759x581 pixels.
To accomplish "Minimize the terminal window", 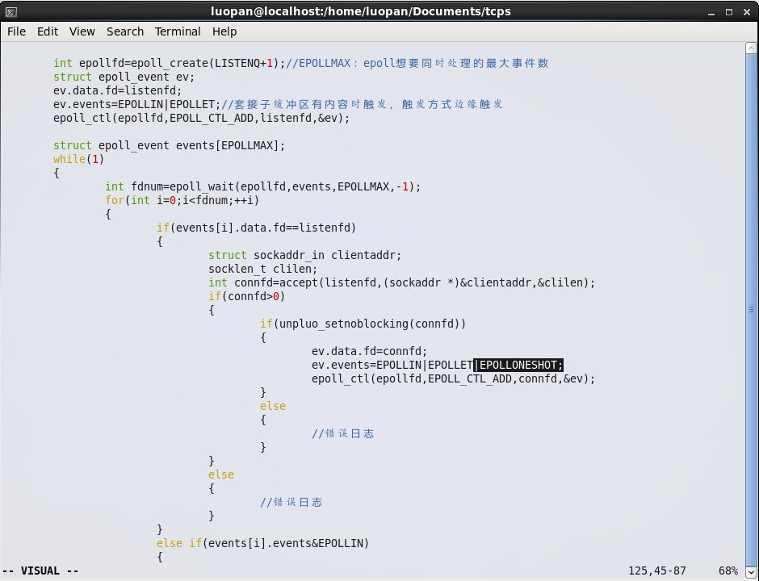I will 711,12.
